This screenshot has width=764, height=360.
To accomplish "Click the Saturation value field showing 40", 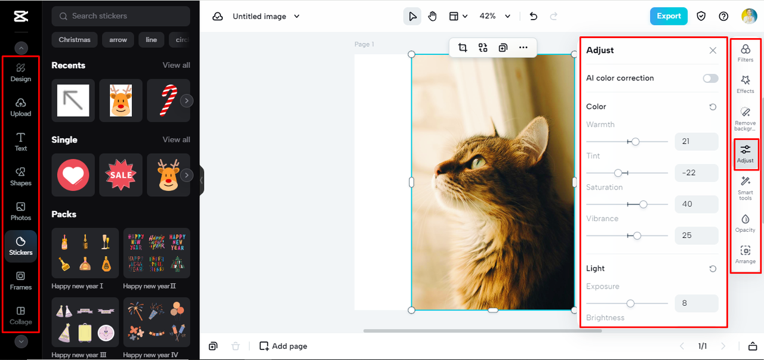I will pyautogui.click(x=697, y=204).
